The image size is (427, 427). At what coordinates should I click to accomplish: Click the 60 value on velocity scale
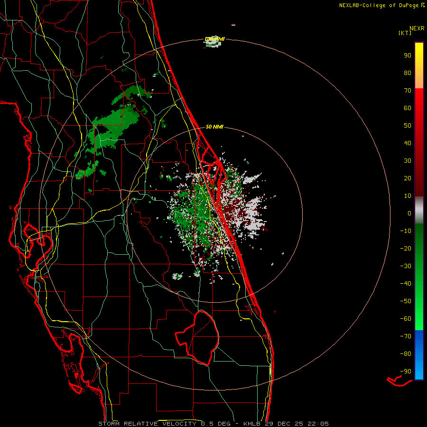point(408,108)
